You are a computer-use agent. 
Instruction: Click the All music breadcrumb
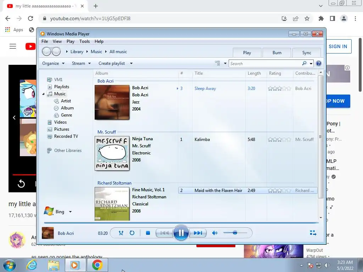(118, 52)
